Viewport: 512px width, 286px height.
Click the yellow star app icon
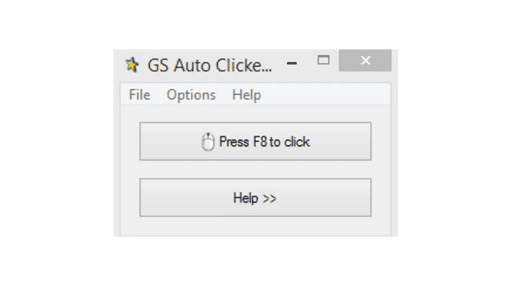132,64
